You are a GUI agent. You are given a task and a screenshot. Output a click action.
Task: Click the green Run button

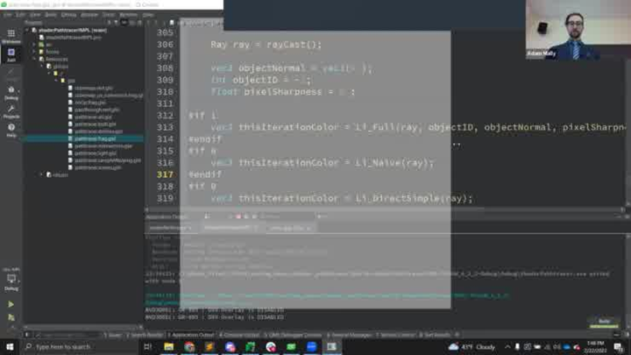coord(11,304)
